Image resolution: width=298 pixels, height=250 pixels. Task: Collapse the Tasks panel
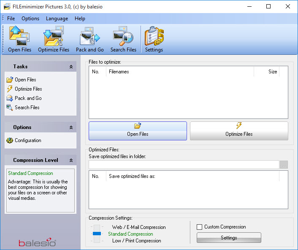(x=71, y=67)
